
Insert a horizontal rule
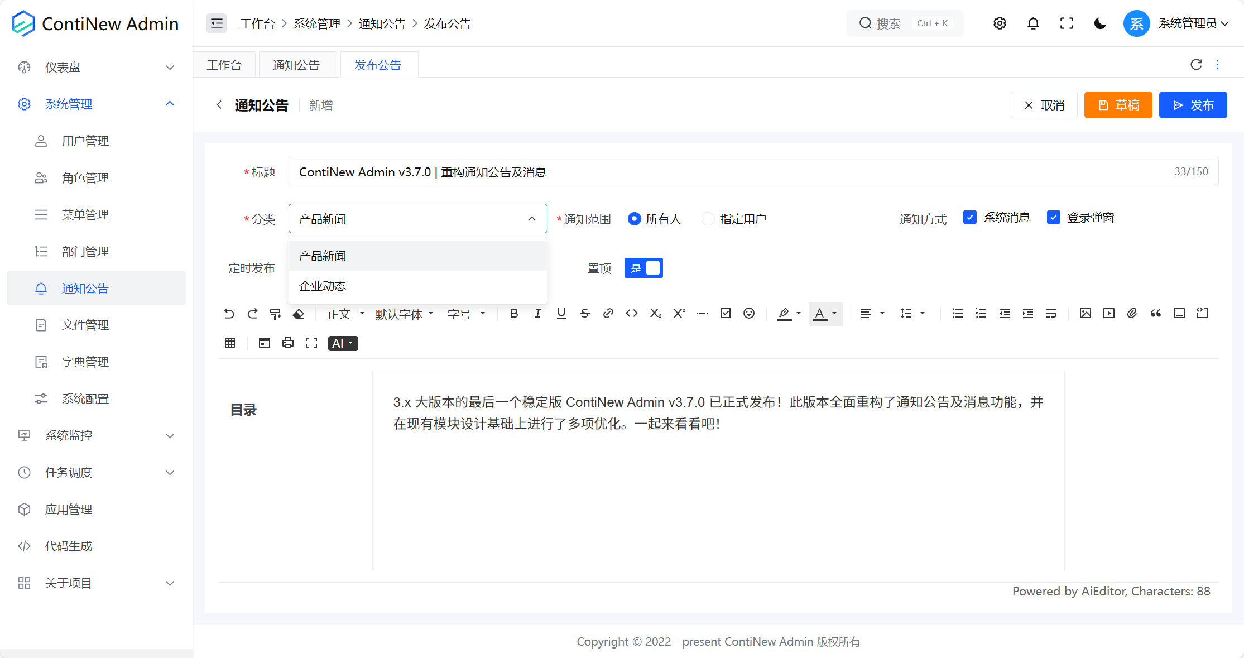pos(702,314)
